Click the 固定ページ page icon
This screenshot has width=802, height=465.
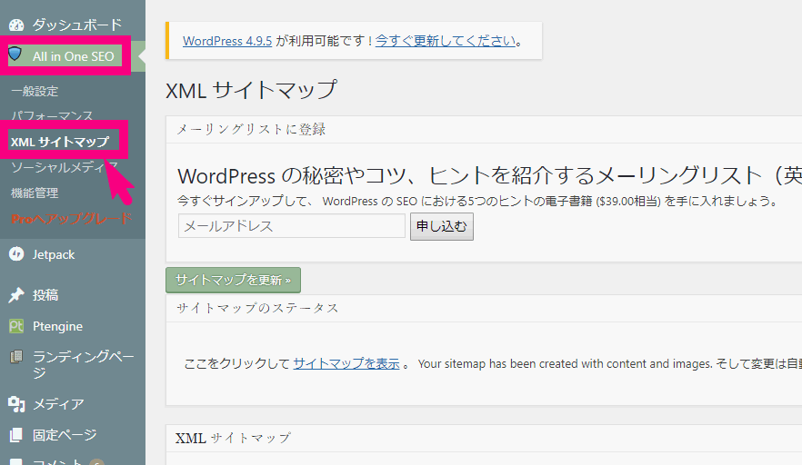[16, 435]
